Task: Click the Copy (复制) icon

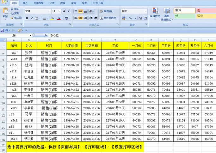Action: (12, 13)
